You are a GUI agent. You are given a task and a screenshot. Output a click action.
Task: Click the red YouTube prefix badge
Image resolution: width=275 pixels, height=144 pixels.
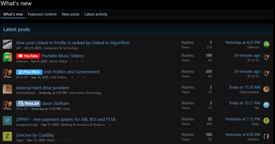pos(28,56)
